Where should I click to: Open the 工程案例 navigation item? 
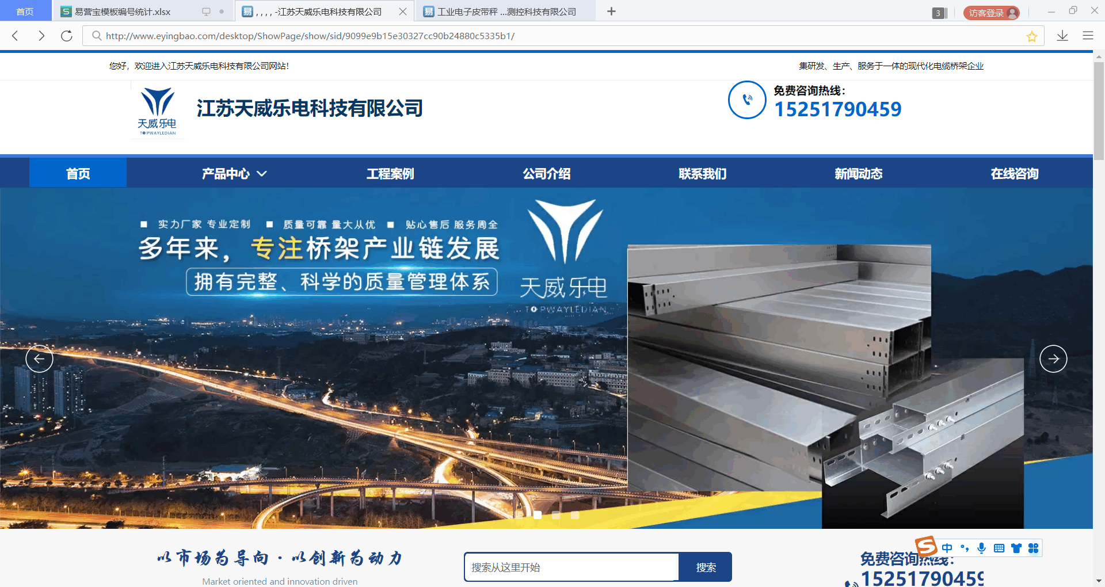point(390,173)
